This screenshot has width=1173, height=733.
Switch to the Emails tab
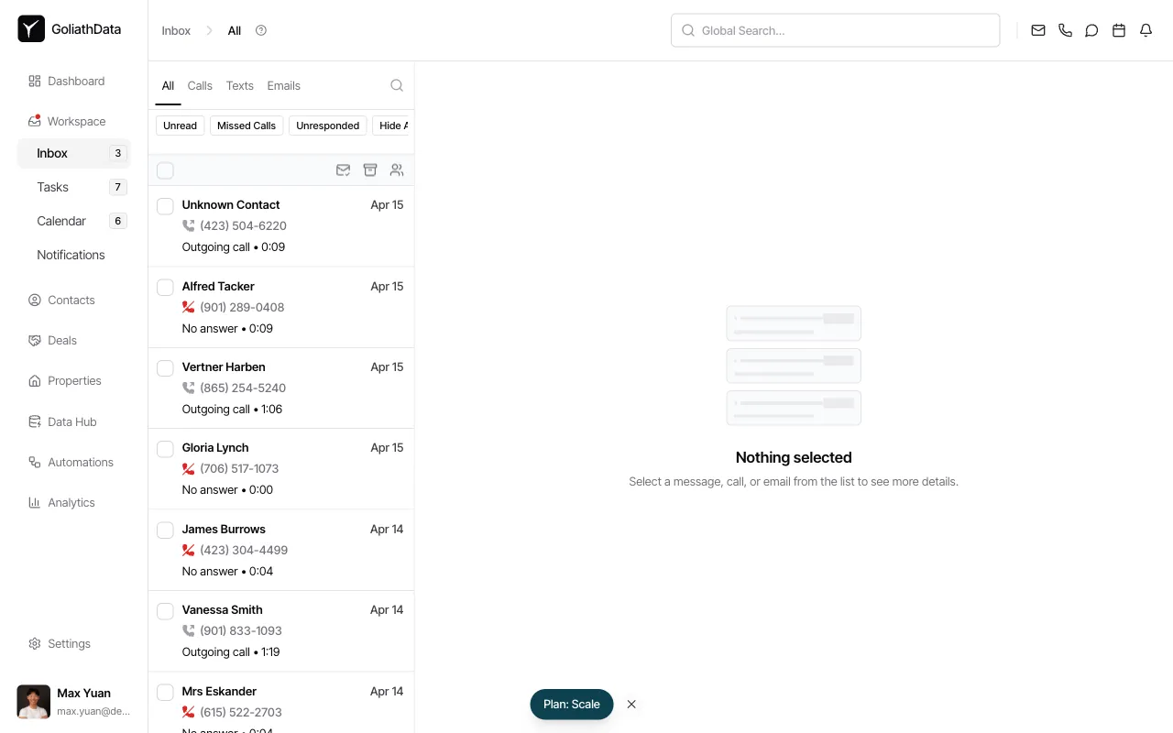(x=283, y=85)
